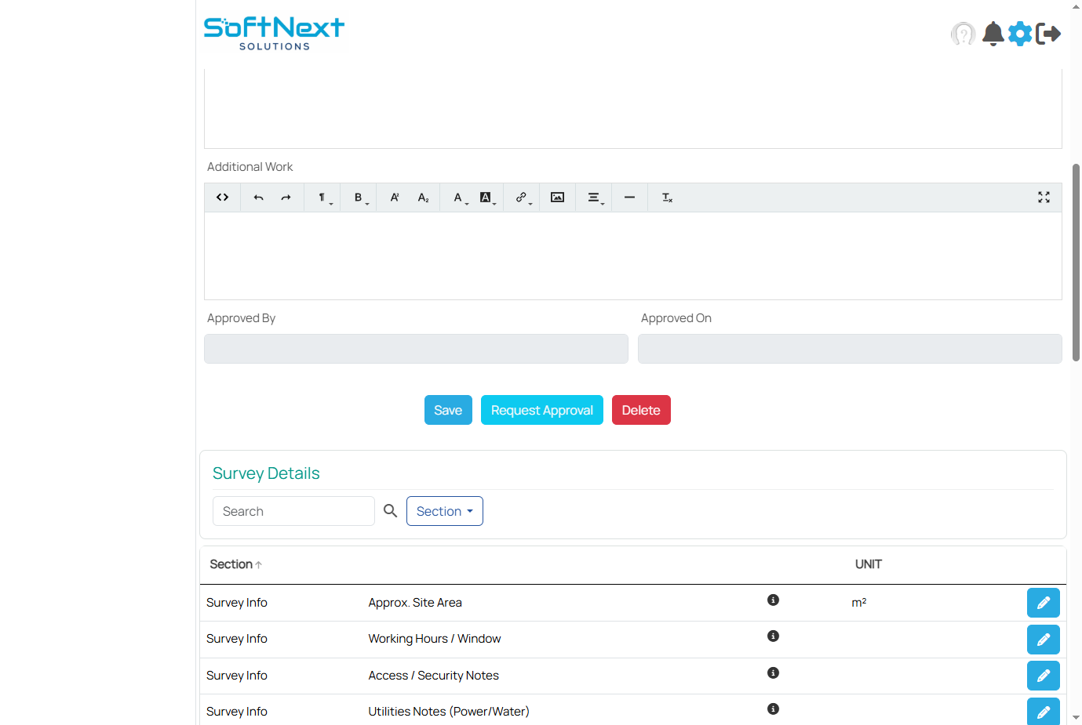Clear text formatting using the Tx icon

click(666, 198)
